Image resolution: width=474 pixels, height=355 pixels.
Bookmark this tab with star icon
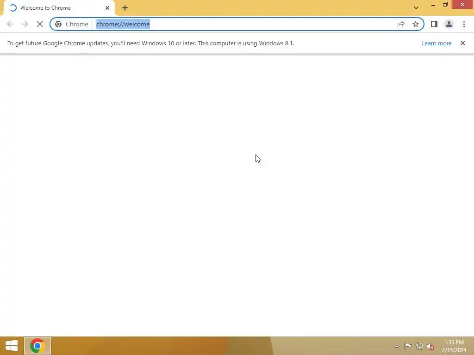click(x=416, y=24)
